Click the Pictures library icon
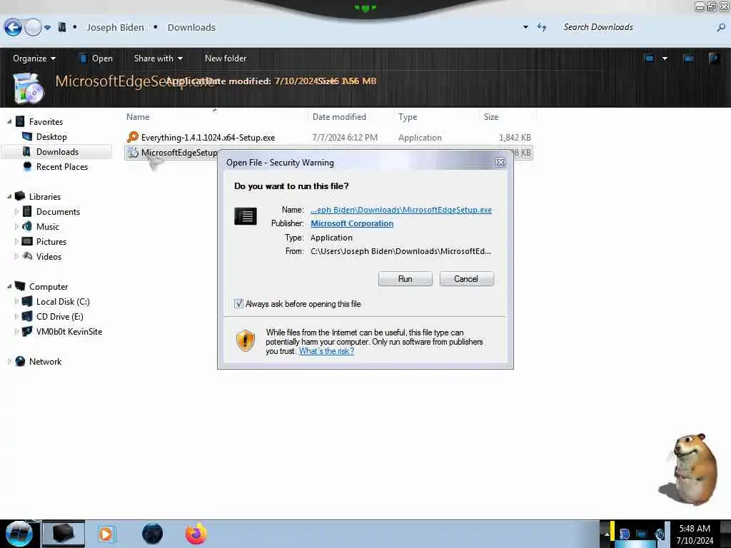 27,241
